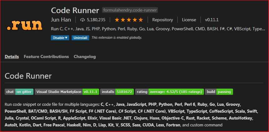The image size is (269, 132).
Task: Switch to the Details tab
Action: pyautogui.click(x=12, y=56)
